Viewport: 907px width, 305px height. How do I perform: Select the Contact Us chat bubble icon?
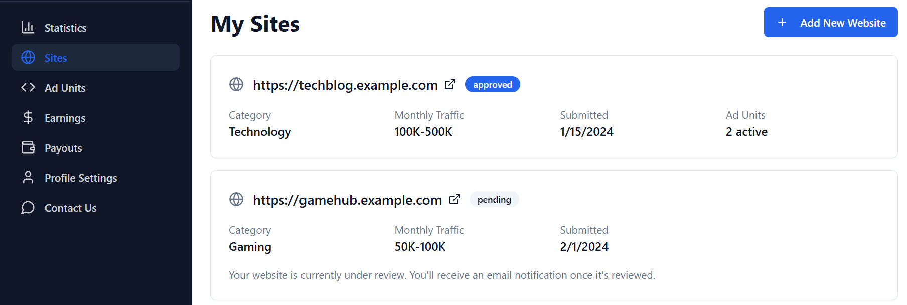[28, 207]
